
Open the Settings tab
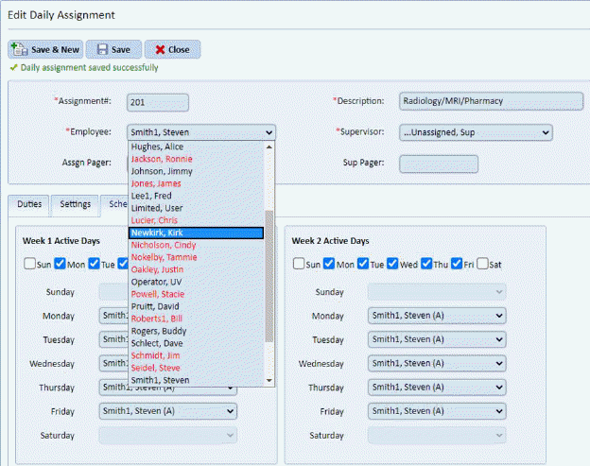click(75, 203)
